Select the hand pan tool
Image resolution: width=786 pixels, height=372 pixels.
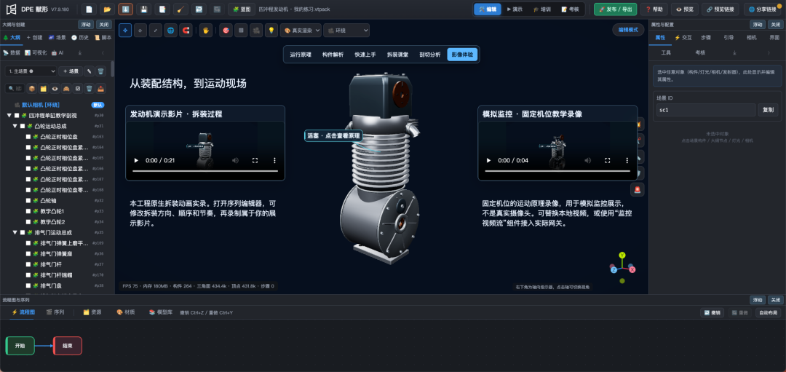pyautogui.click(x=206, y=31)
